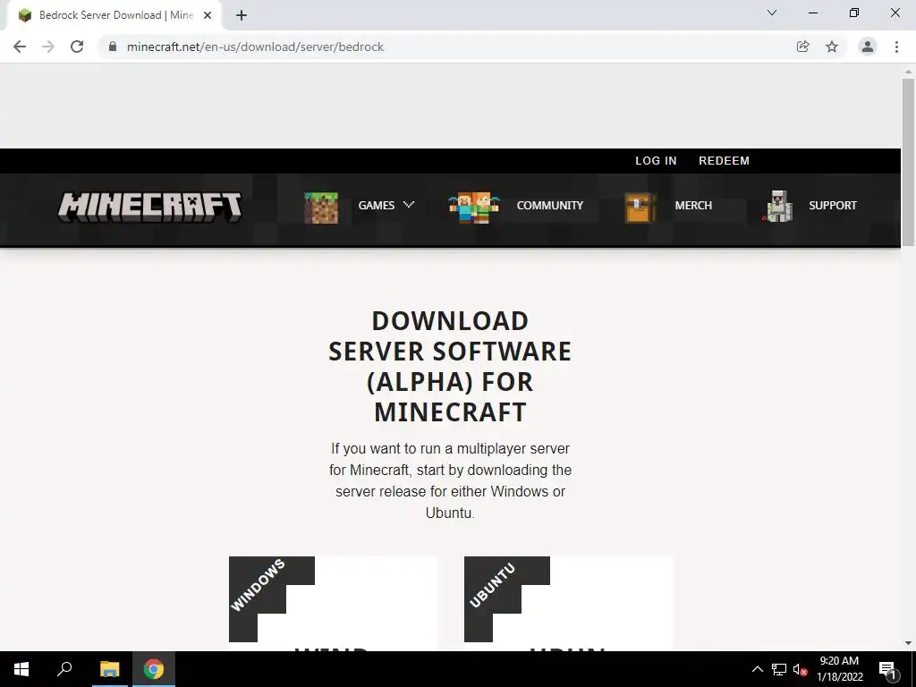Click the iron golem Support icon

777,207
